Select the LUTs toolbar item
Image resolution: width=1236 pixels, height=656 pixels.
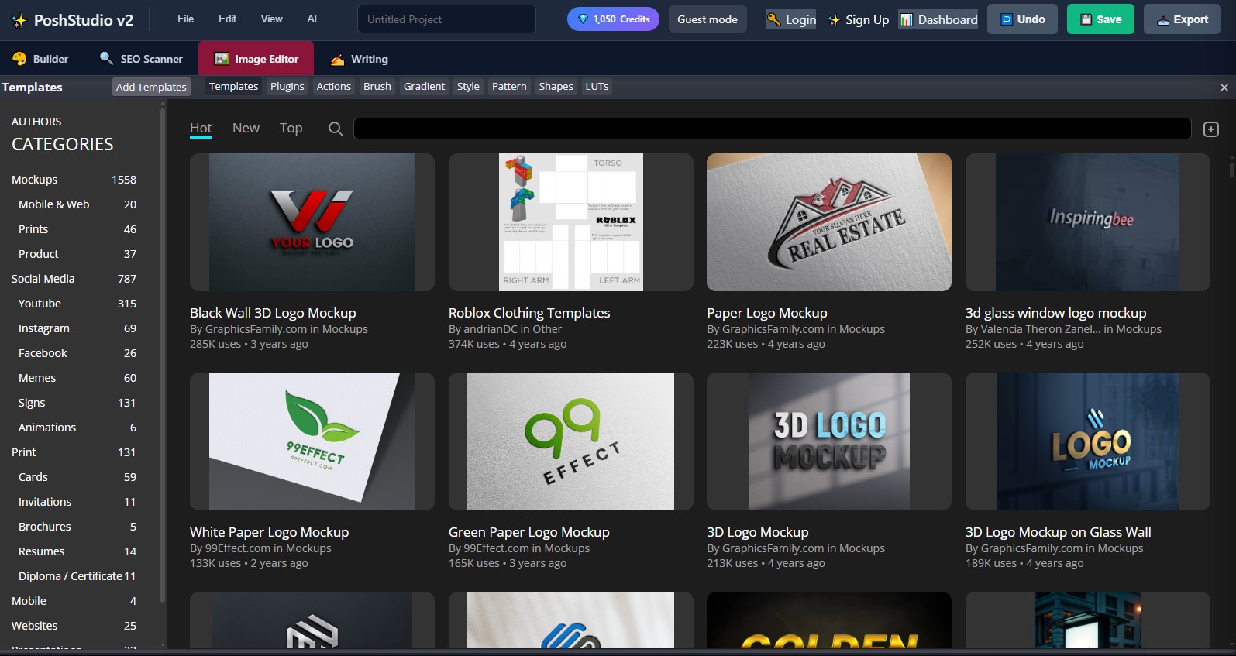(597, 87)
